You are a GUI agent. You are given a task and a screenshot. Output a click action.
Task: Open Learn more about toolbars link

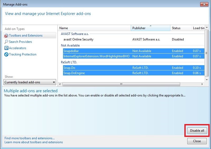point(33,142)
